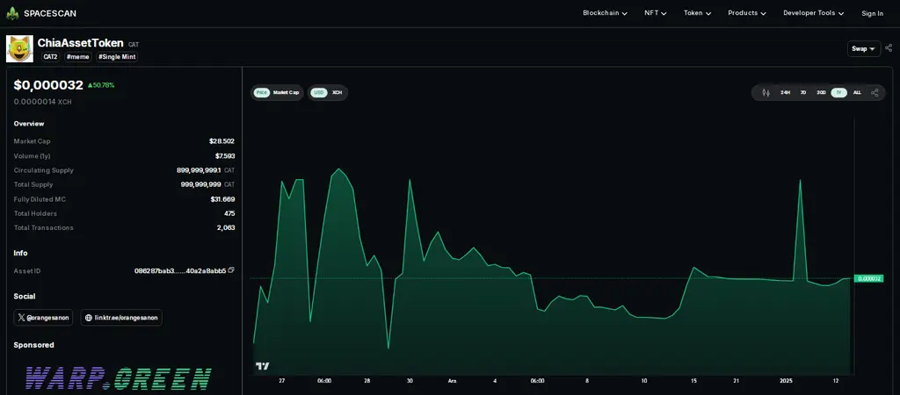Select the #Single Mint tag
This screenshot has width=900, height=395.
[x=117, y=57]
